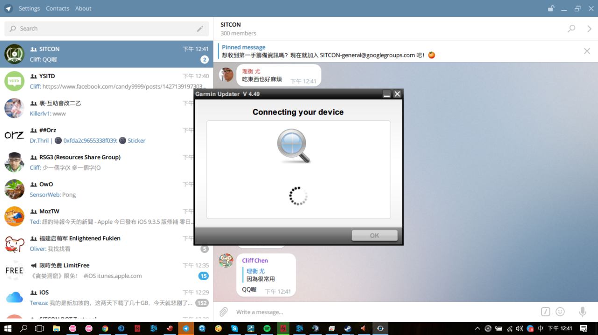Open the iOS group chat
This screenshot has width=598, height=335.
coord(107,297)
